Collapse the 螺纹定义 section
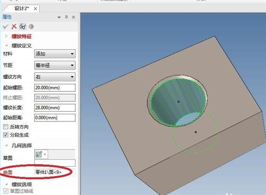Screen dimensions: 266x195 [x=6, y=45]
